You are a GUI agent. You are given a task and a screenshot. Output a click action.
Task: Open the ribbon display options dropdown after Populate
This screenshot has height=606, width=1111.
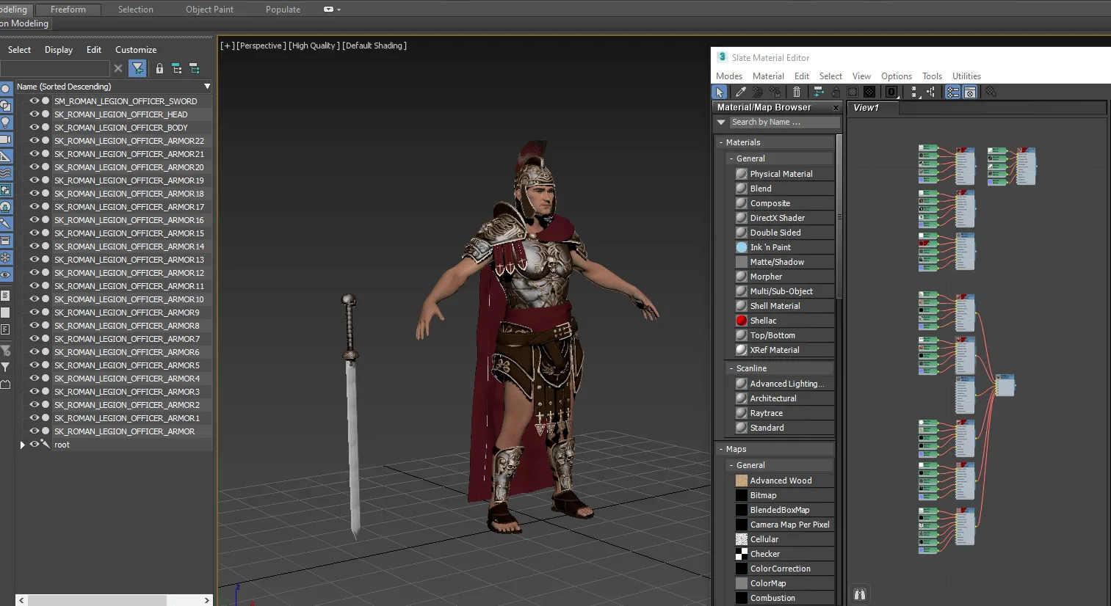pyautogui.click(x=332, y=10)
